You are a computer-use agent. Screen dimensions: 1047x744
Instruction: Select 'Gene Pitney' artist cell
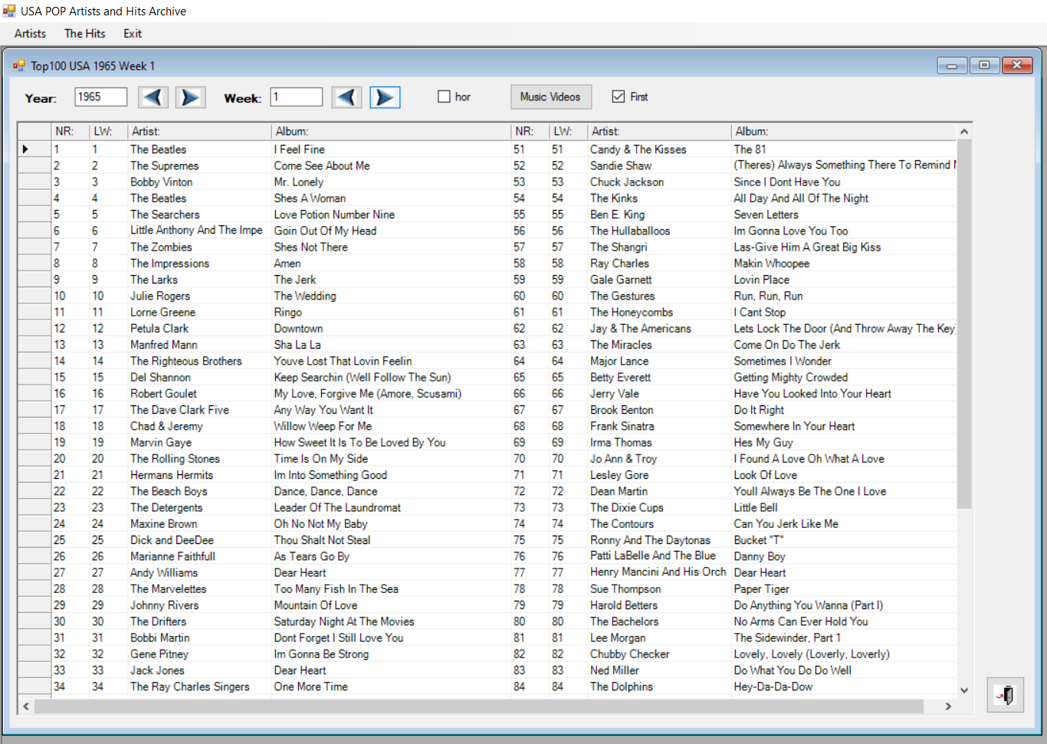tap(199, 654)
